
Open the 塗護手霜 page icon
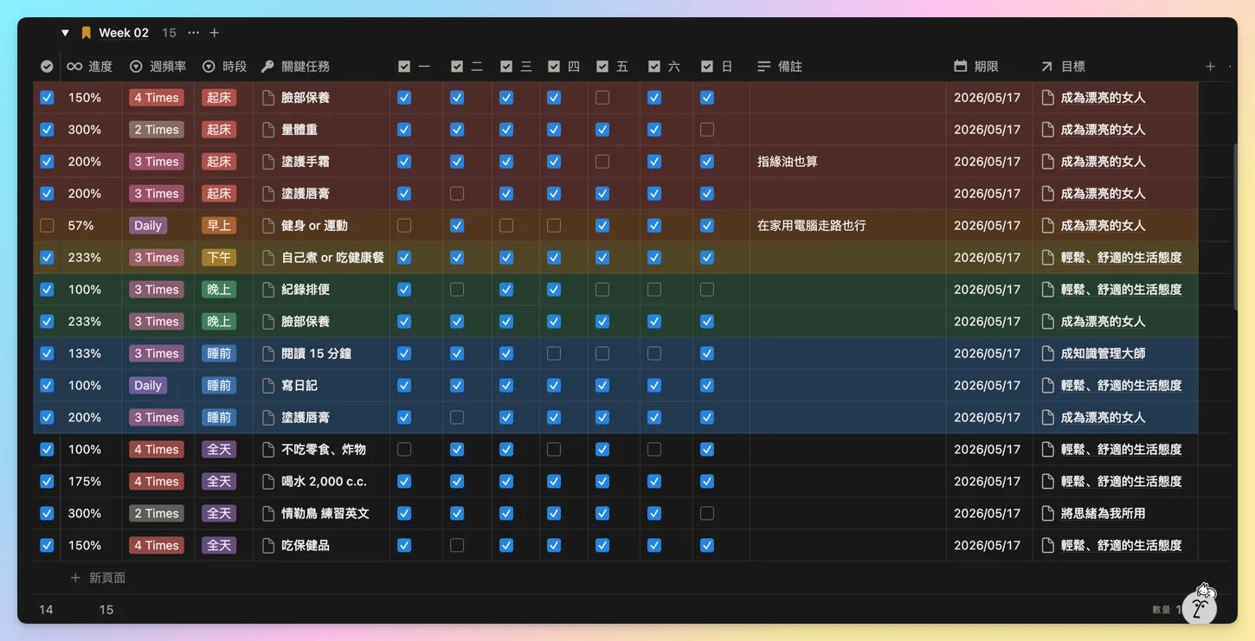point(269,162)
